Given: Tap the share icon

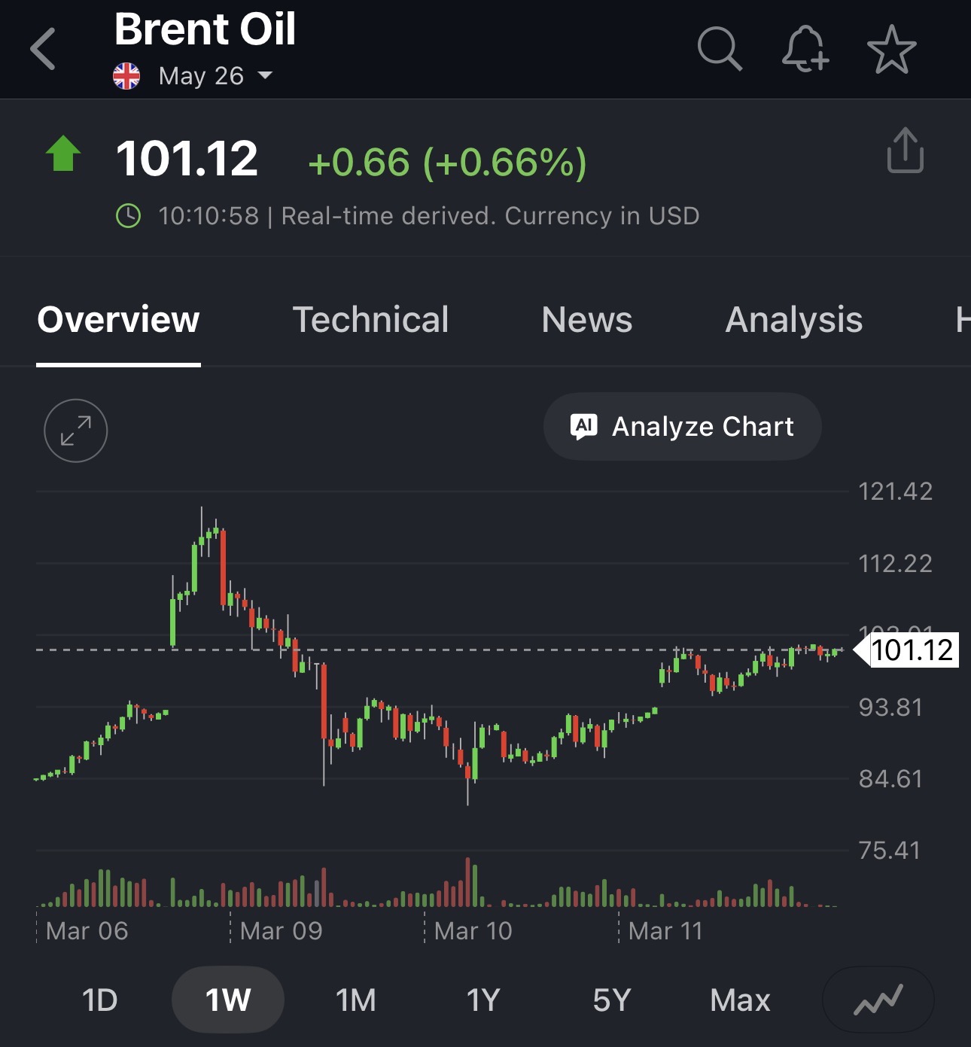Looking at the screenshot, I should pyautogui.click(x=905, y=151).
